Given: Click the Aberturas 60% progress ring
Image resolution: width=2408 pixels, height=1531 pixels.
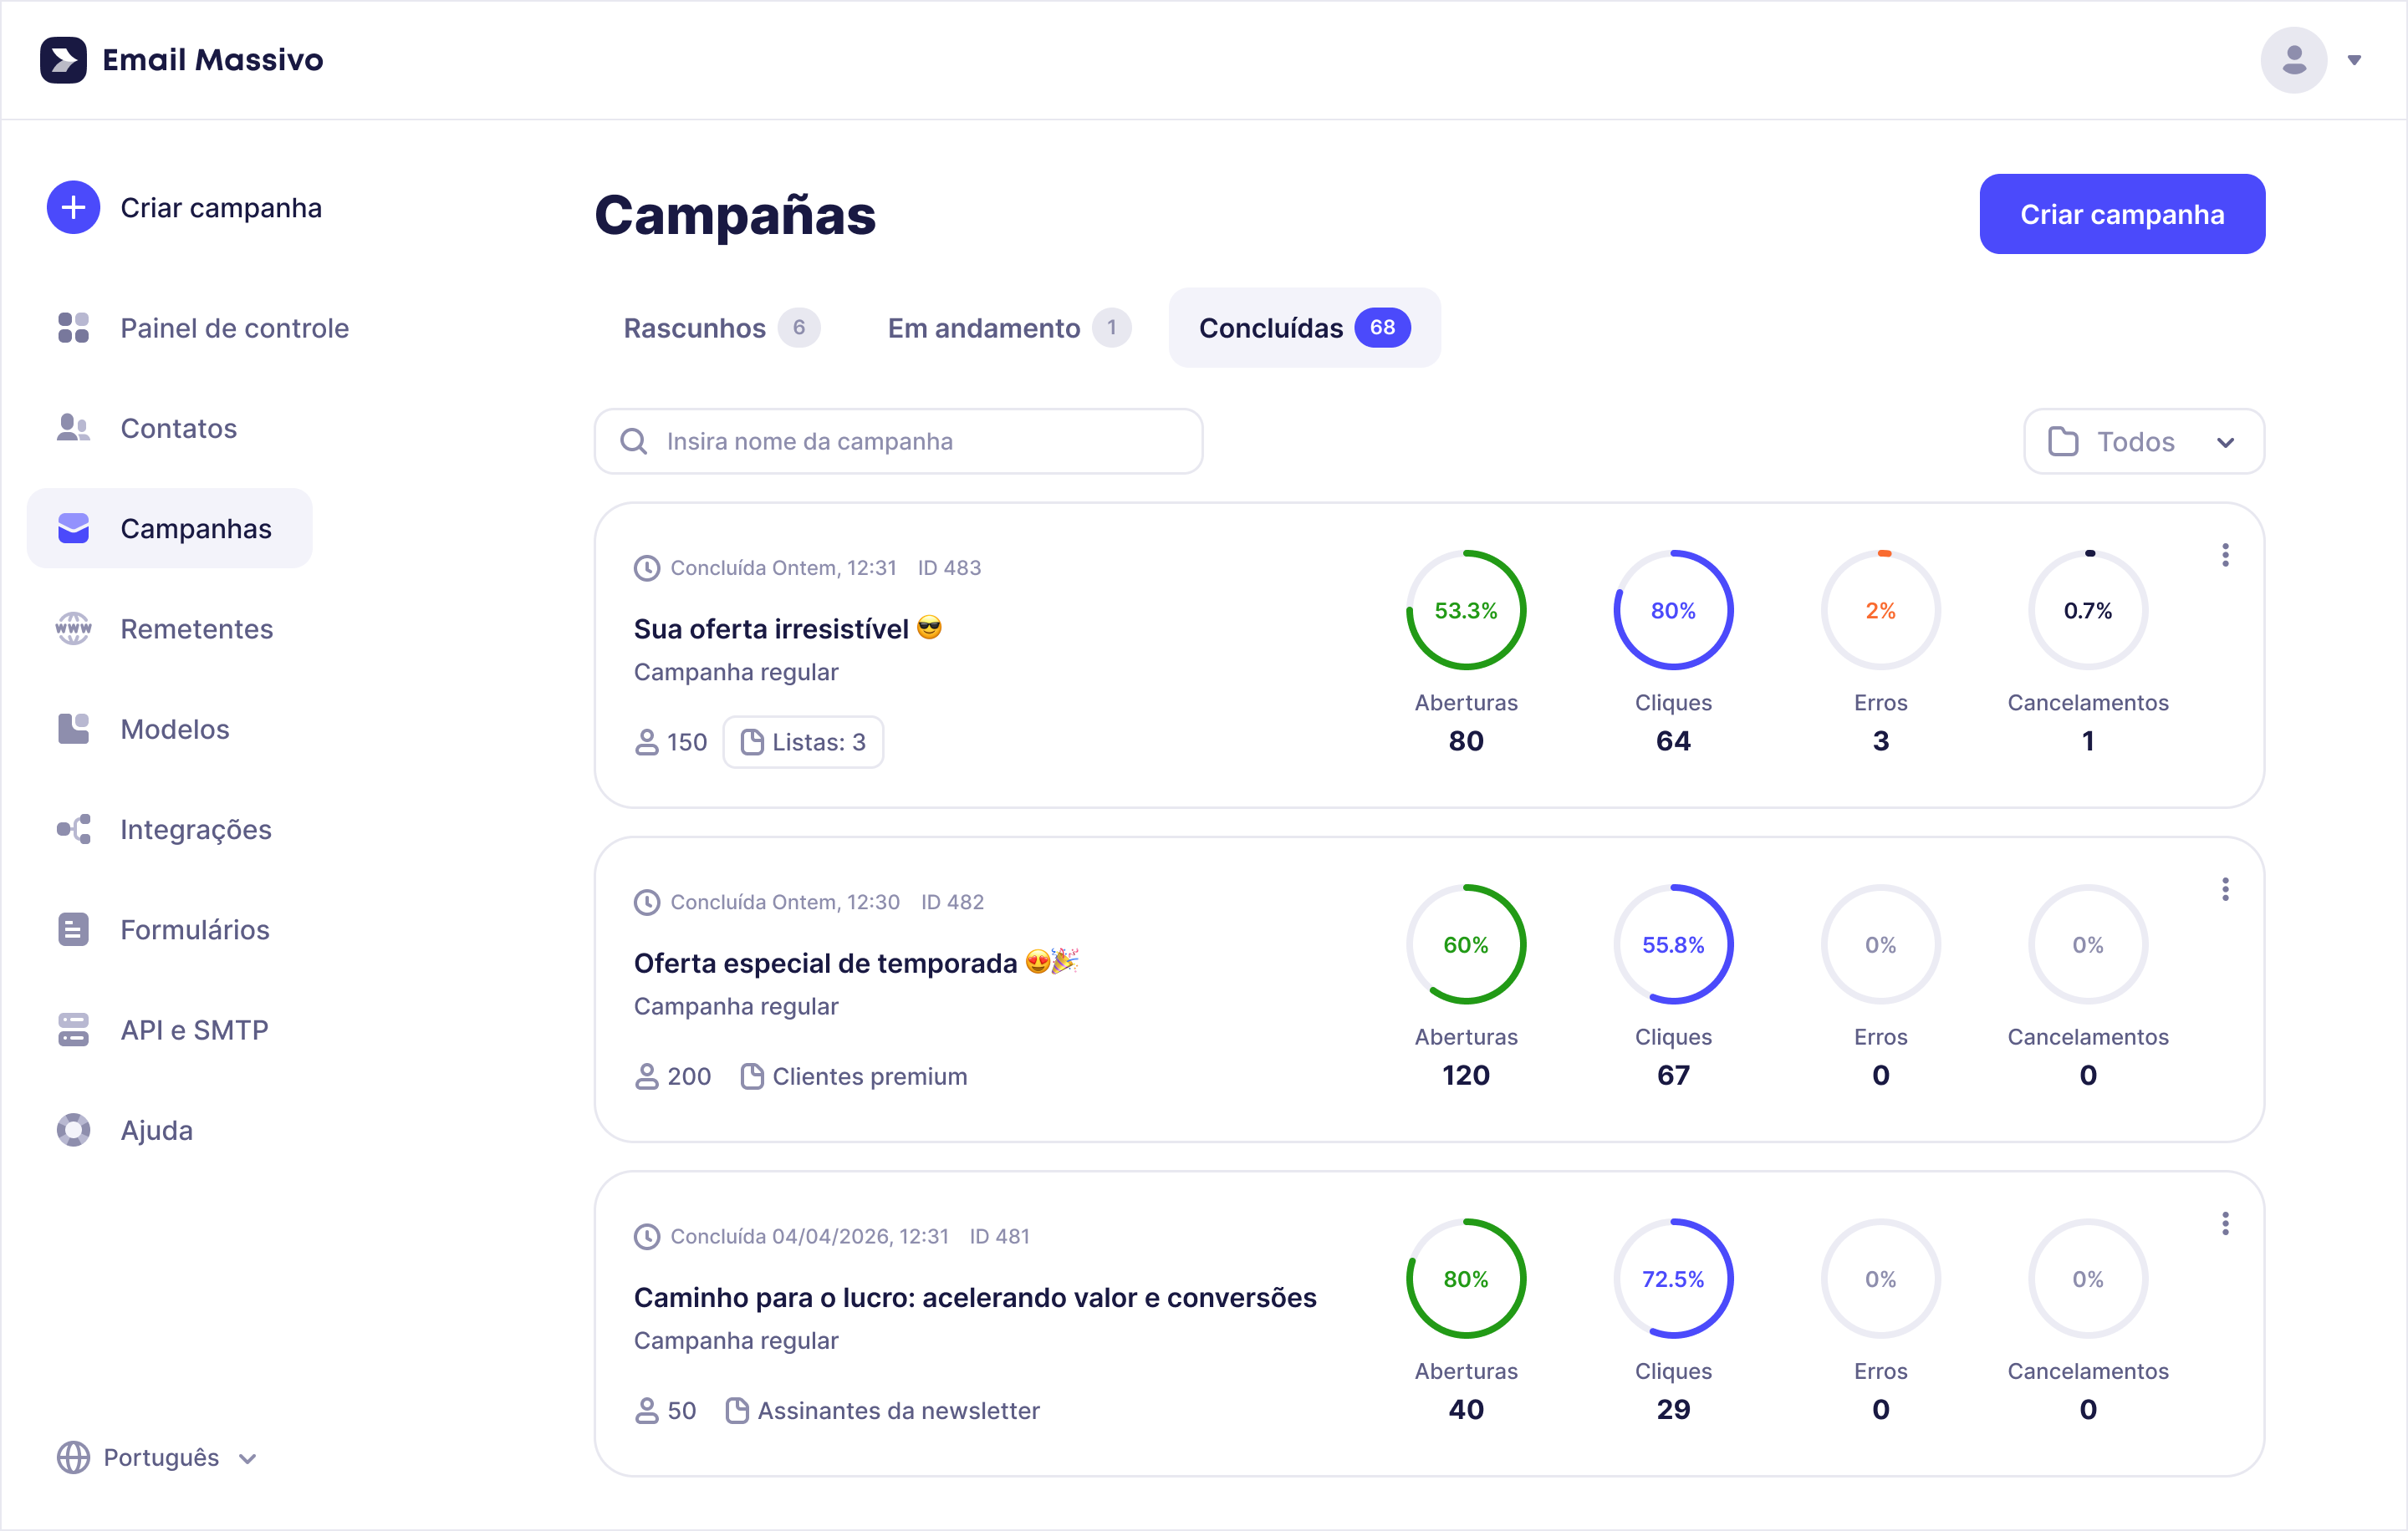Looking at the screenshot, I should [x=1466, y=944].
